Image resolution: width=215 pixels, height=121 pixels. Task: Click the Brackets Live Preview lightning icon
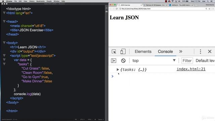click(x=106, y=8)
